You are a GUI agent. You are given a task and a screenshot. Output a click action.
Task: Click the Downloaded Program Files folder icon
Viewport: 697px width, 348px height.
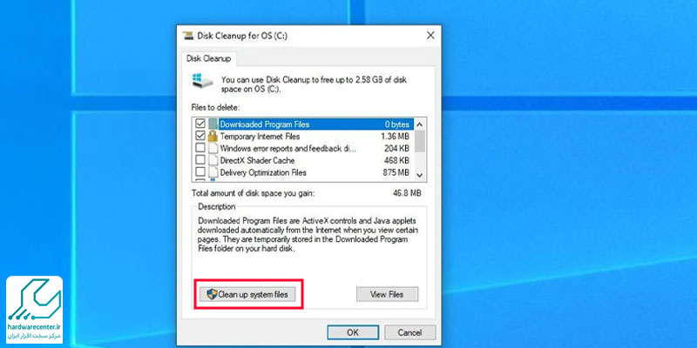[213, 124]
